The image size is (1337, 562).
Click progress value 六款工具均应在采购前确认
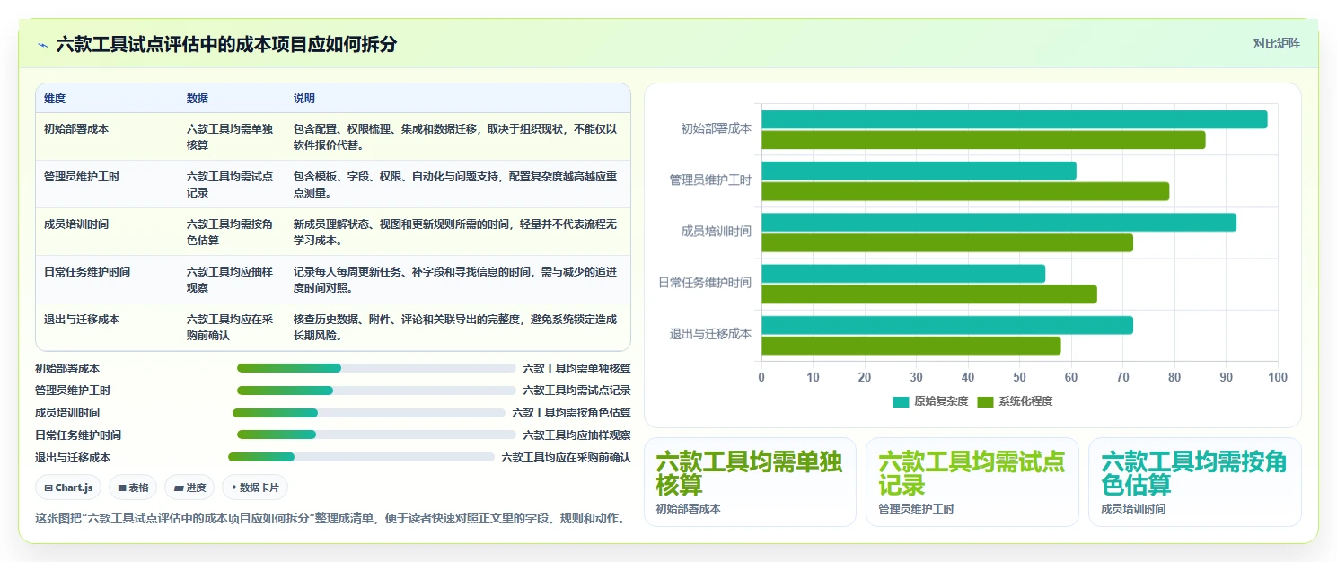tap(567, 457)
